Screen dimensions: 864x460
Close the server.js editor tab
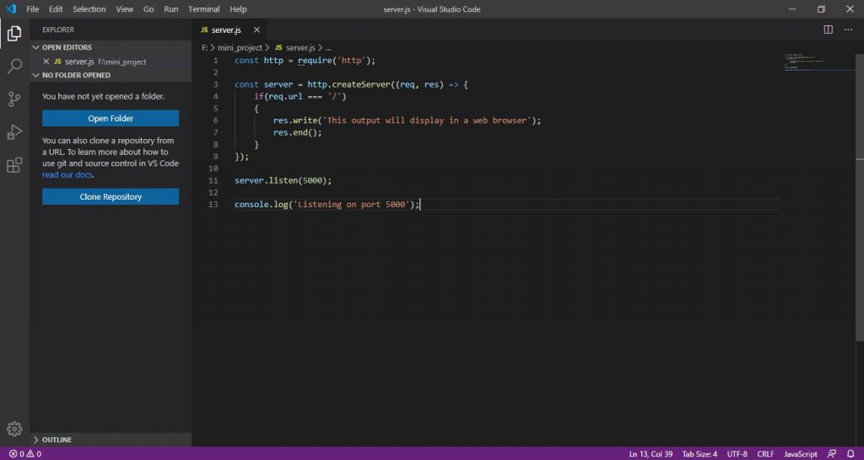256,29
